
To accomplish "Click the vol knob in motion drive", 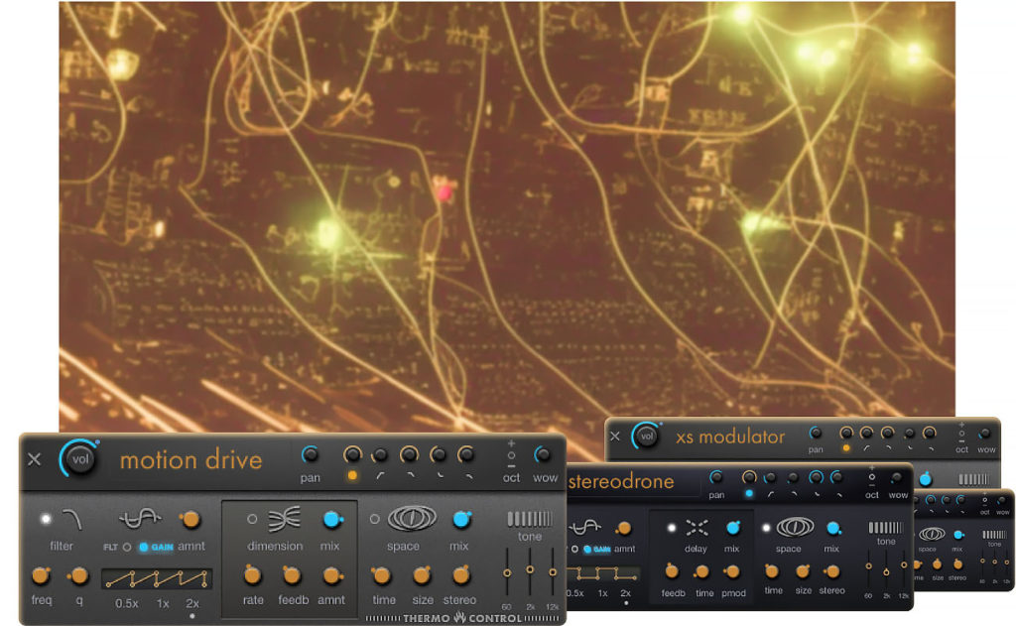I will tap(78, 459).
